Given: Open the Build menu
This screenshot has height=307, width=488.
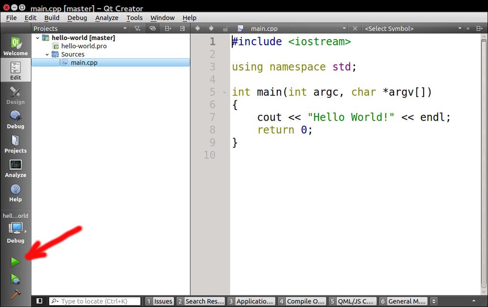Looking at the screenshot, I should pyautogui.click(x=52, y=18).
